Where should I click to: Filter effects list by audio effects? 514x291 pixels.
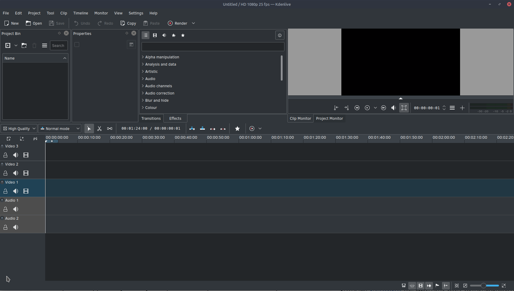pyautogui.click(x=164, y=35)
